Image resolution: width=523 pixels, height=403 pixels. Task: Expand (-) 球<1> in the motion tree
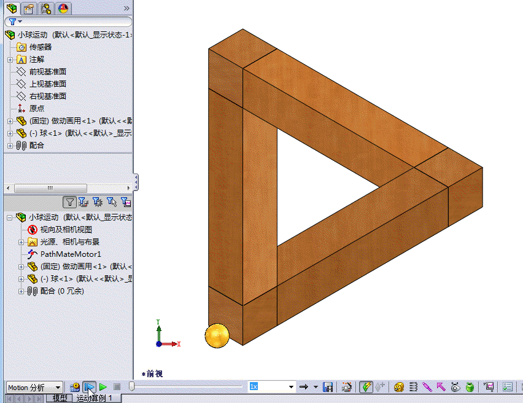click(21, 279)
